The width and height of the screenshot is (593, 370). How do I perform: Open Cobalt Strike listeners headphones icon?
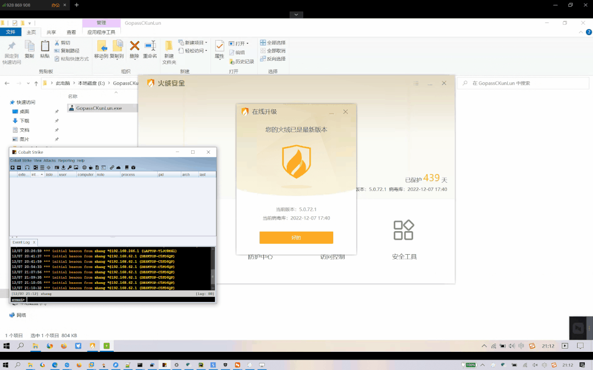pos(27,167)
